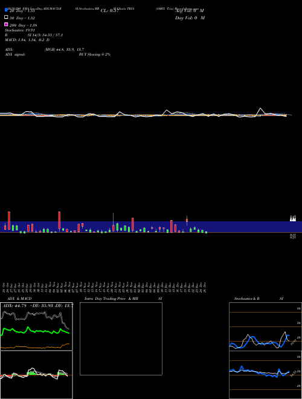Select the '50 Day' EMA value text
The image size is (302, 399).
point(22,18)
